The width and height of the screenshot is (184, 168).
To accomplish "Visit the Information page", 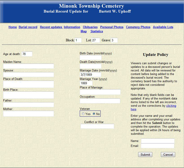I will 72,27.
